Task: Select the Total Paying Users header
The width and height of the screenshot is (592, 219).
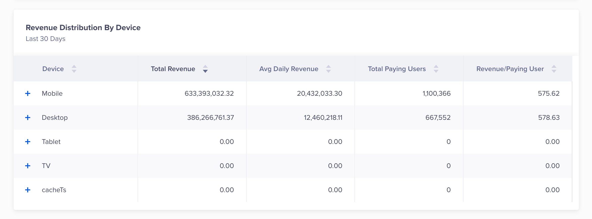Action: tap(397, 69)
